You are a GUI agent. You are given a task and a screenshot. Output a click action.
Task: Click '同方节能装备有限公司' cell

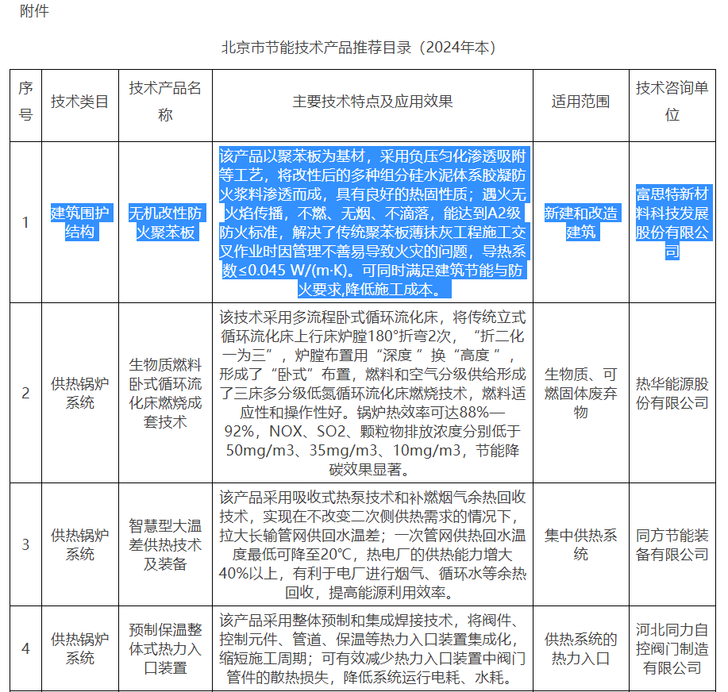click(x=672, y=544)
